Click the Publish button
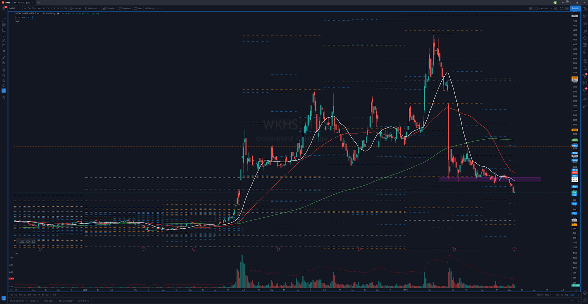Image resolution: width=588 pixels, height=304 pixels. click(x=575, y=8)
